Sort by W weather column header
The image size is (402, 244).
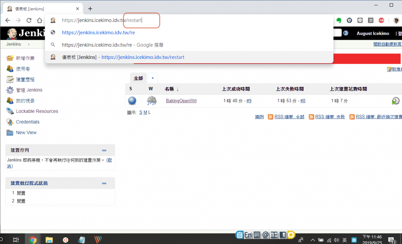coord(151,89)
